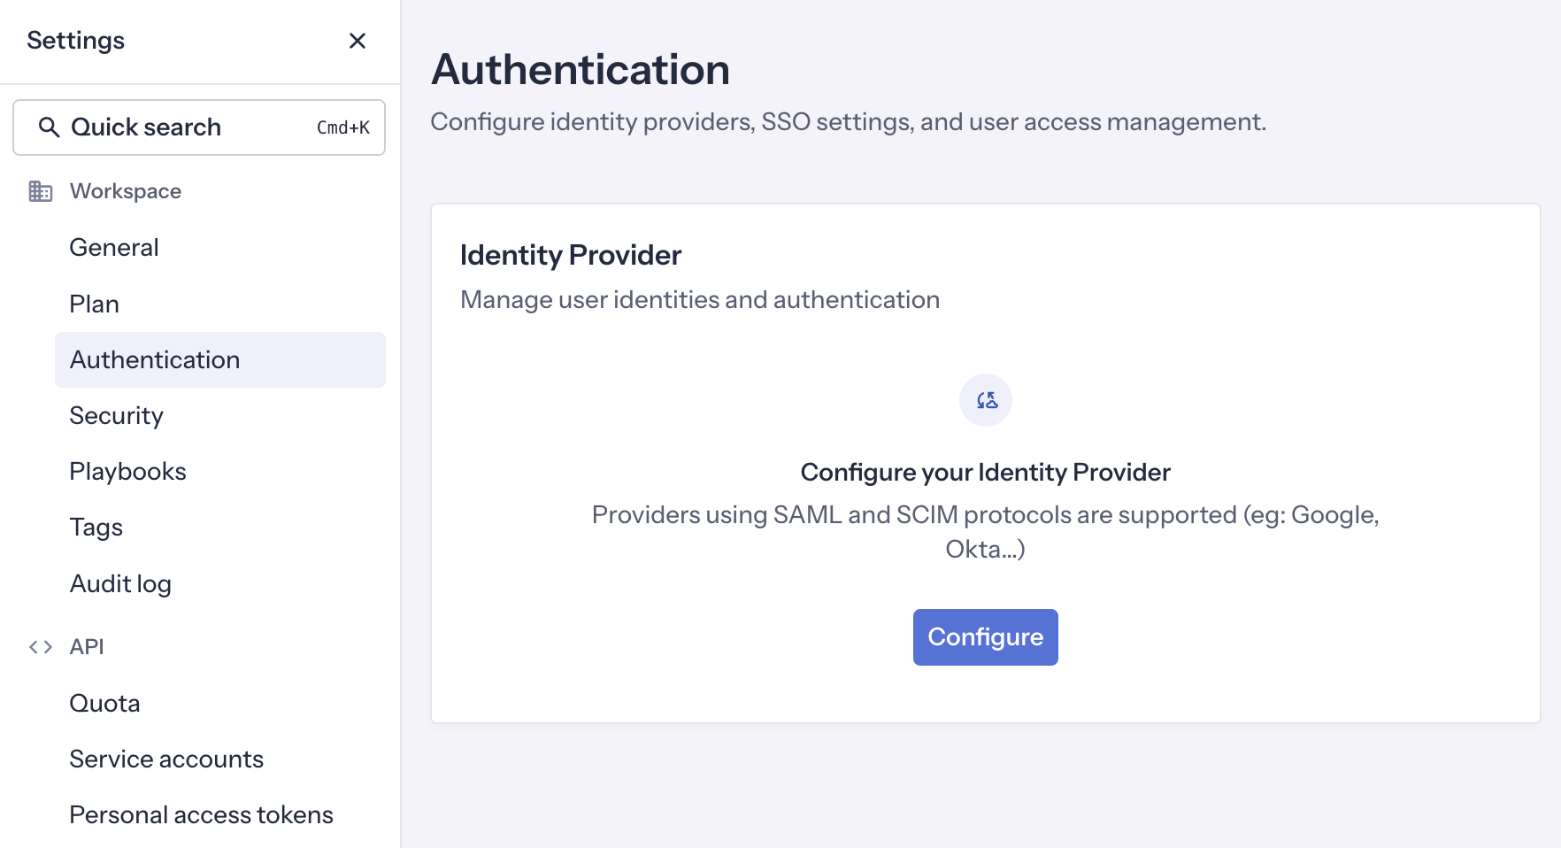Click the magnifier icon in Quick search
The width and height of the screenshot is (1561, 848).
click(x=50, y=127)
